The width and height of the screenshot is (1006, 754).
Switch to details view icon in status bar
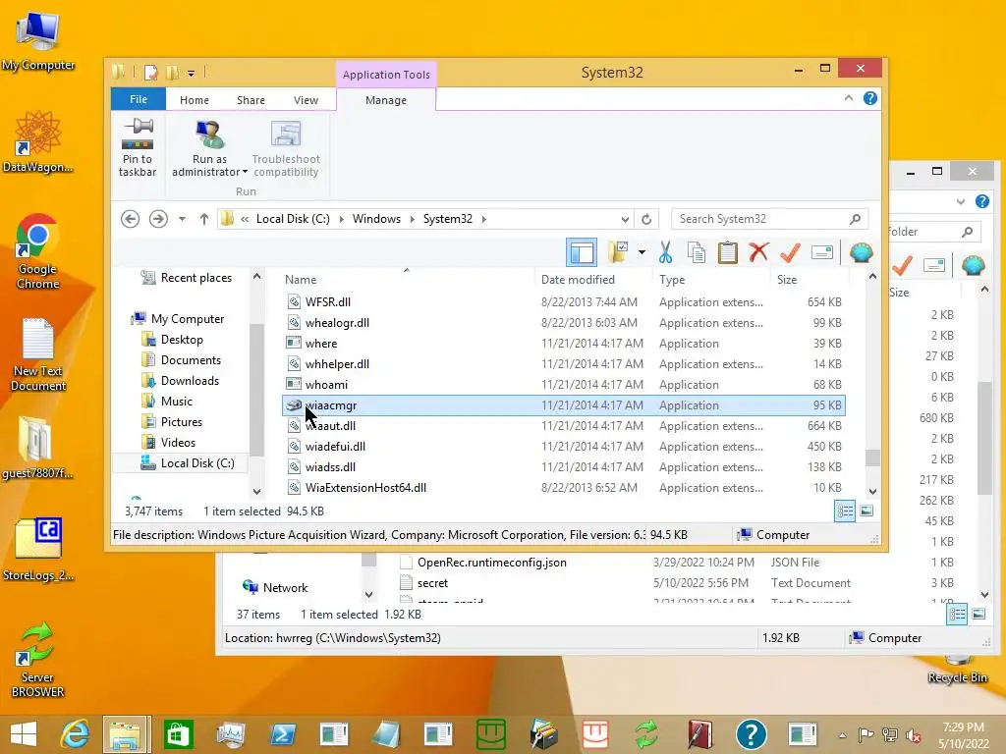coord(845,511)
